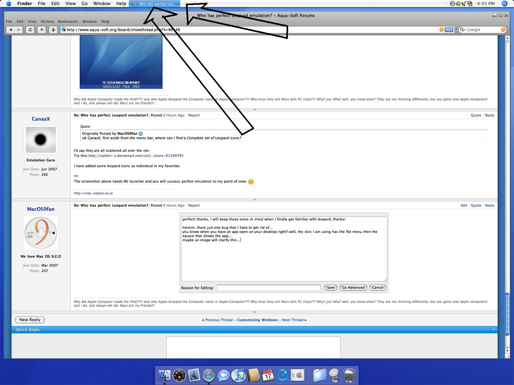
Task: Open the mac-ulation.co.cc signature link
Action: click(93, 193)
